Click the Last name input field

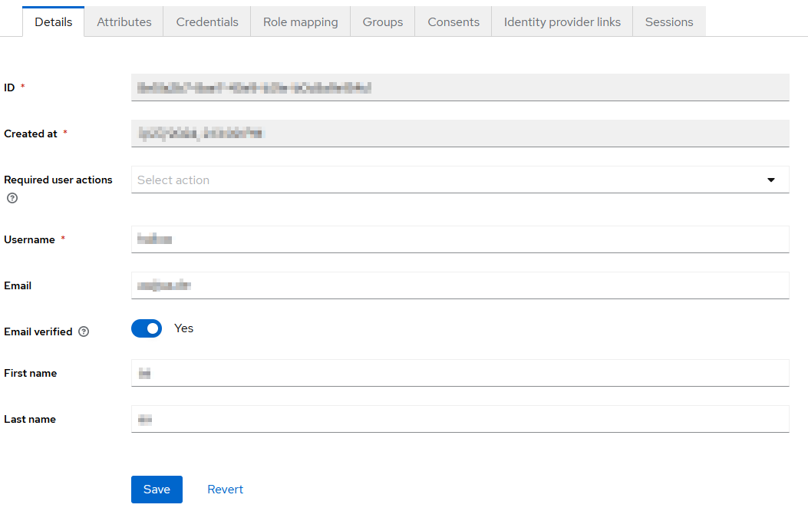pos(460,419)
